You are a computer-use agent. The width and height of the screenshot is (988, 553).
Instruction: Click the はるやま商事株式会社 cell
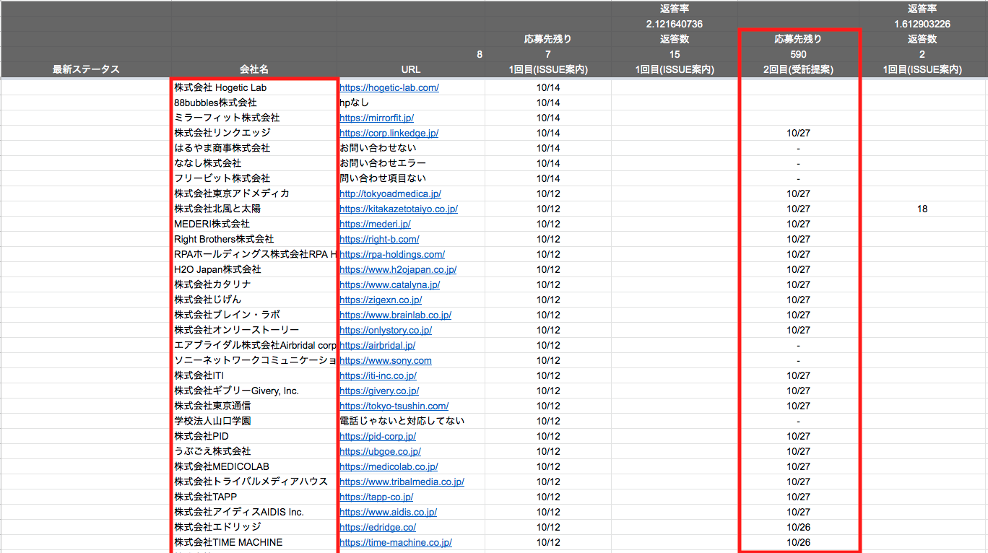tap(254, 148)
